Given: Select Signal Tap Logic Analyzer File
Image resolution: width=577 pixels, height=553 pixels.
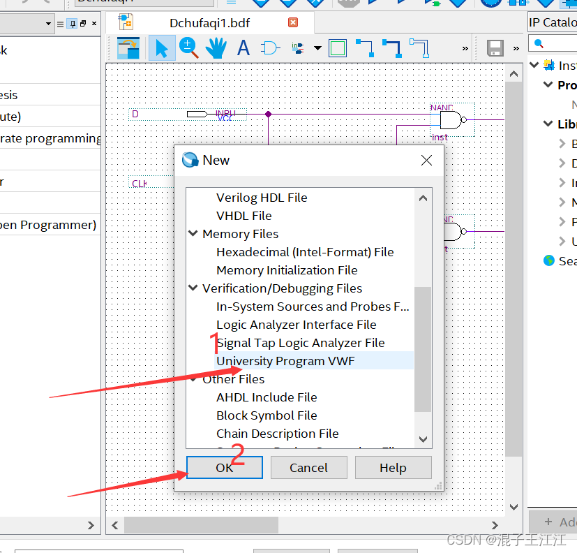Looking at the screenshot, I should coord(301,343).
